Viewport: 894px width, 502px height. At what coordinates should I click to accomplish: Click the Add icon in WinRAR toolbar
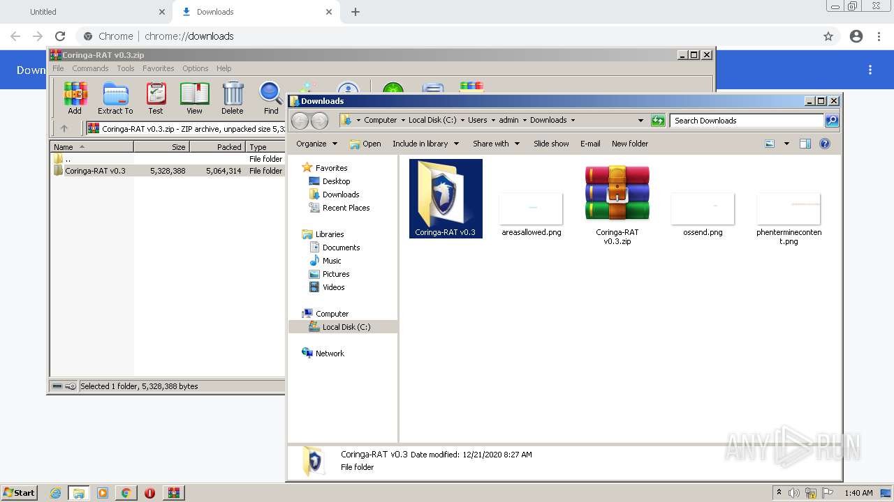(75, 98)
